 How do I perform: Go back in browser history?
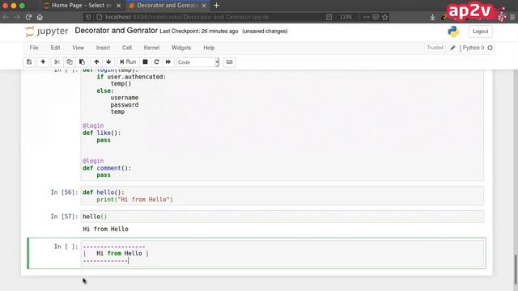6,17
